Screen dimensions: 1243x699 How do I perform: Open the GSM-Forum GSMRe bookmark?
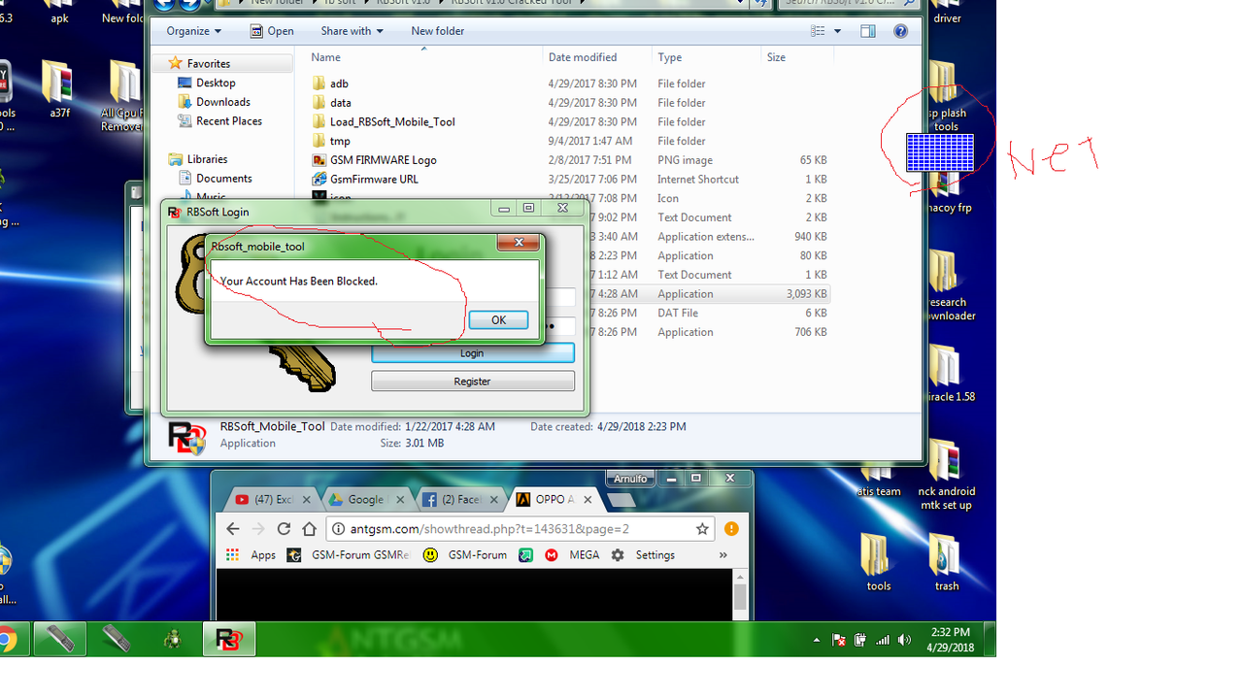348,555
